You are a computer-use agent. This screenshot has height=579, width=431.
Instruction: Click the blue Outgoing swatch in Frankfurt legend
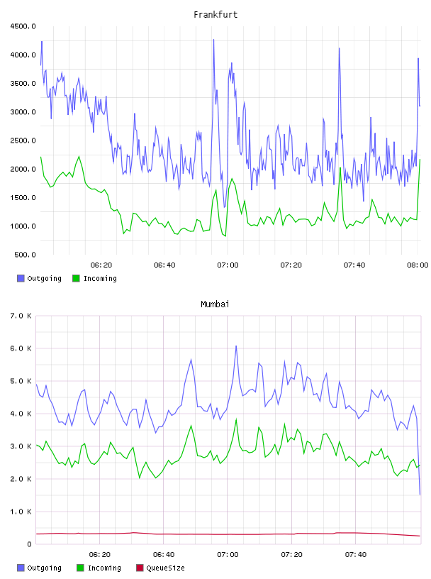pos(21,278)
